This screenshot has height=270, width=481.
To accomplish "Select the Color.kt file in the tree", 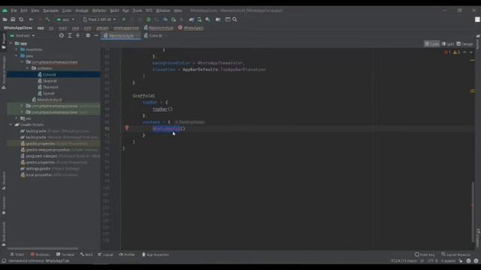I will [x=47, y=75].
